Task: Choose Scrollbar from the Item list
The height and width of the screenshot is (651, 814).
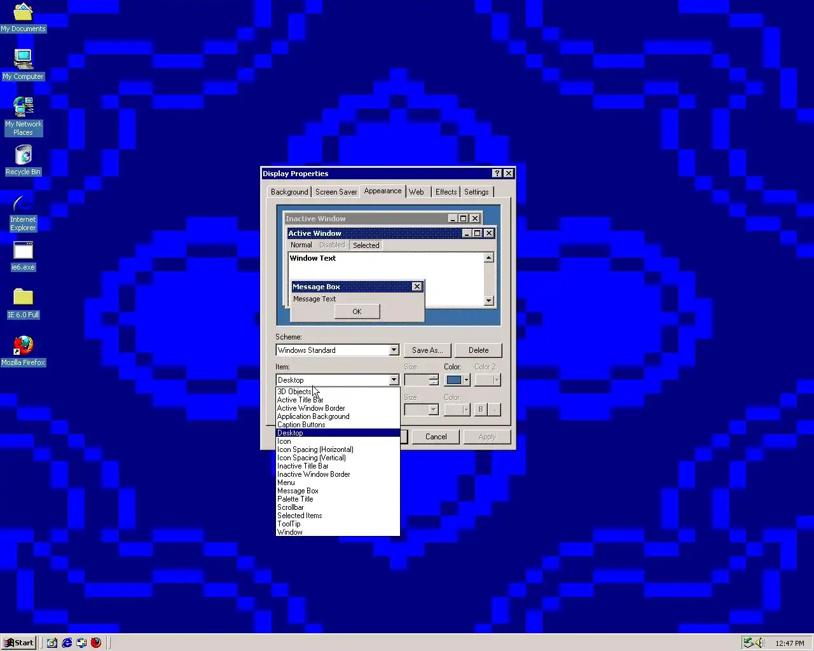Action: pos(338,507)
